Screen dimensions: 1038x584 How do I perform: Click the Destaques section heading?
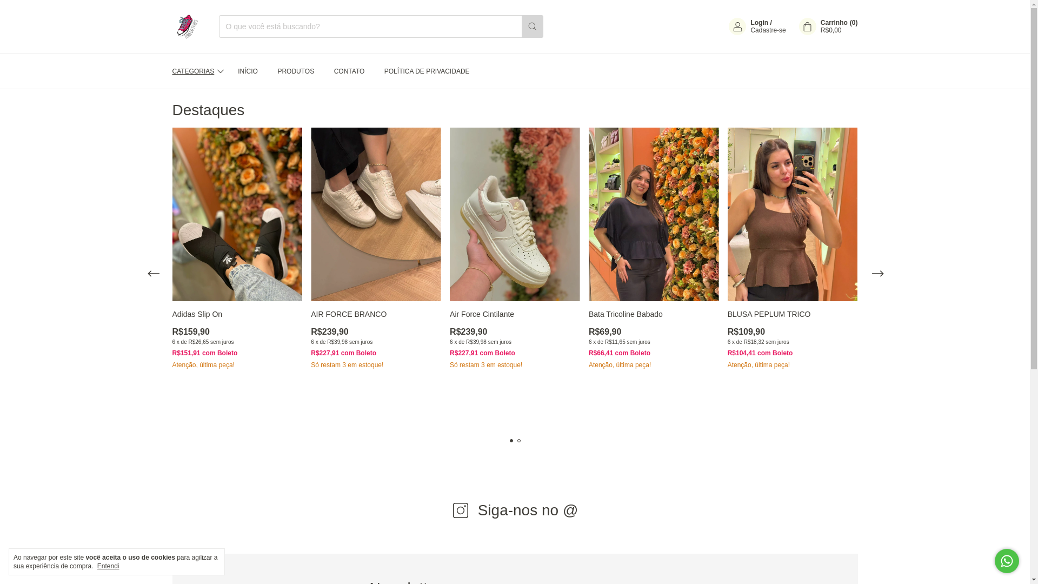coord(208,110)
